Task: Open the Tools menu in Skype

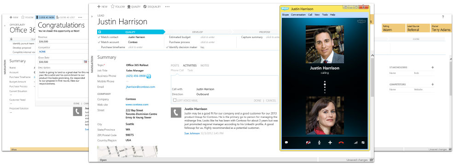Action: click(325, 15)
